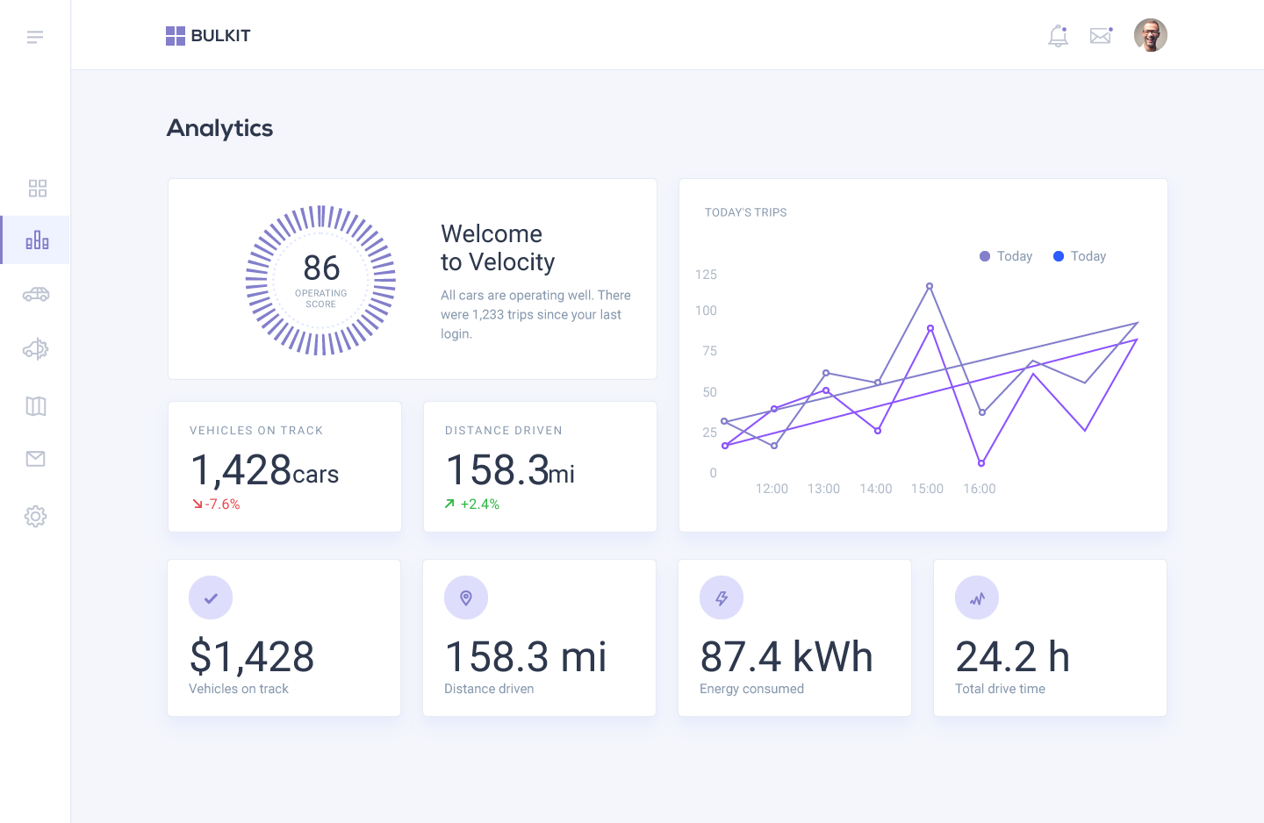1264x823 pixels.
Task: Open the mail envelope icon in sidebar
Action: click(x=36, y=459)
